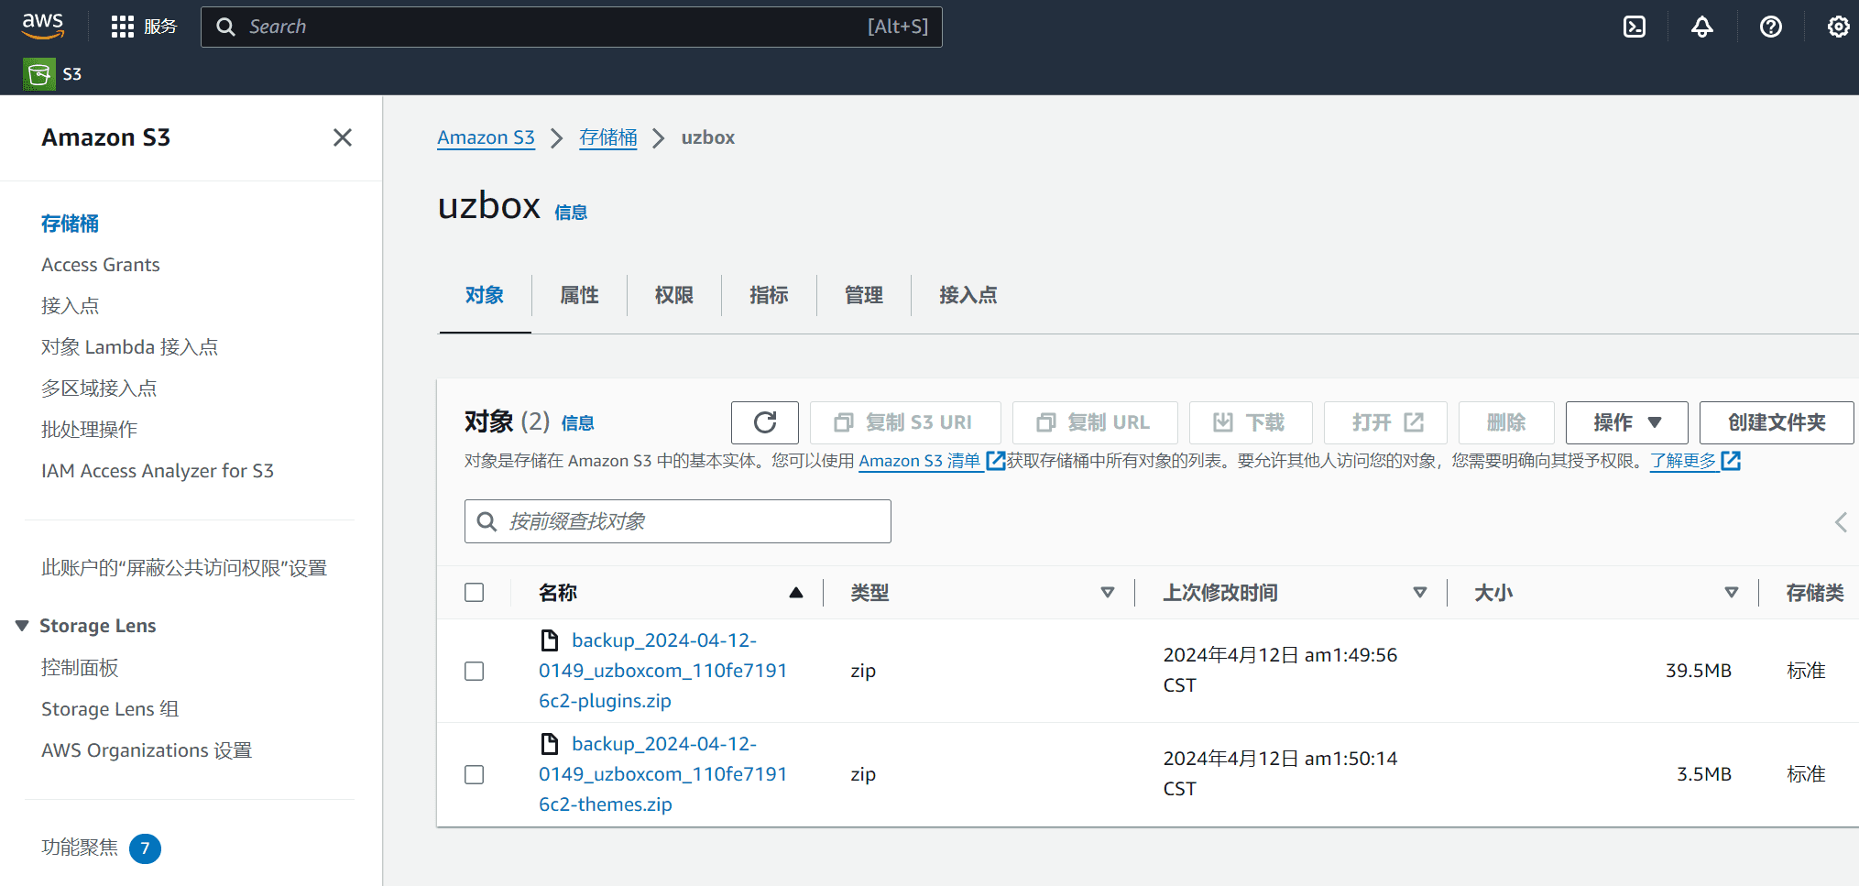Click the 创建文件夹 button
This screenshot has width=1859, height=886.
1776,422
